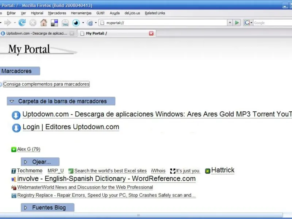Click the myportal:// address bar field
The image size is (292, 219).
click(x=163, y=23)
